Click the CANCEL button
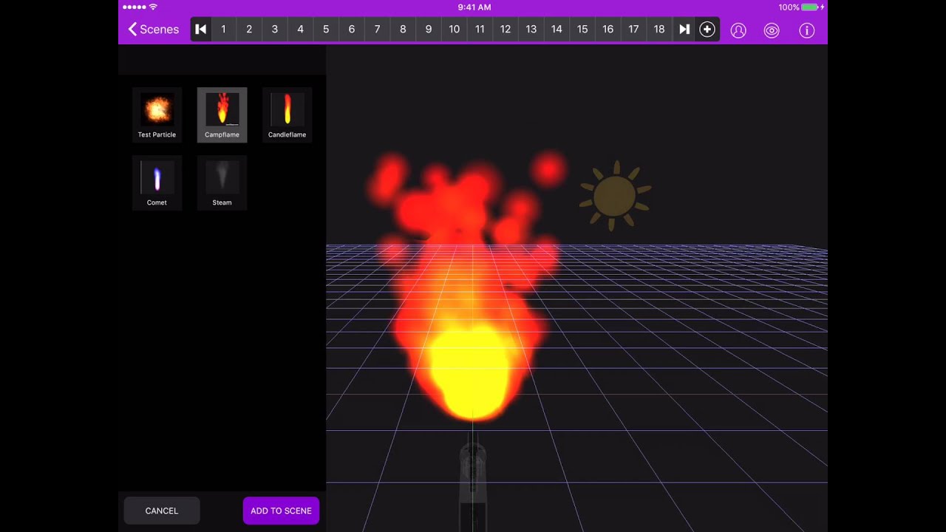This screenshot has height=532, width=946. 162,511
